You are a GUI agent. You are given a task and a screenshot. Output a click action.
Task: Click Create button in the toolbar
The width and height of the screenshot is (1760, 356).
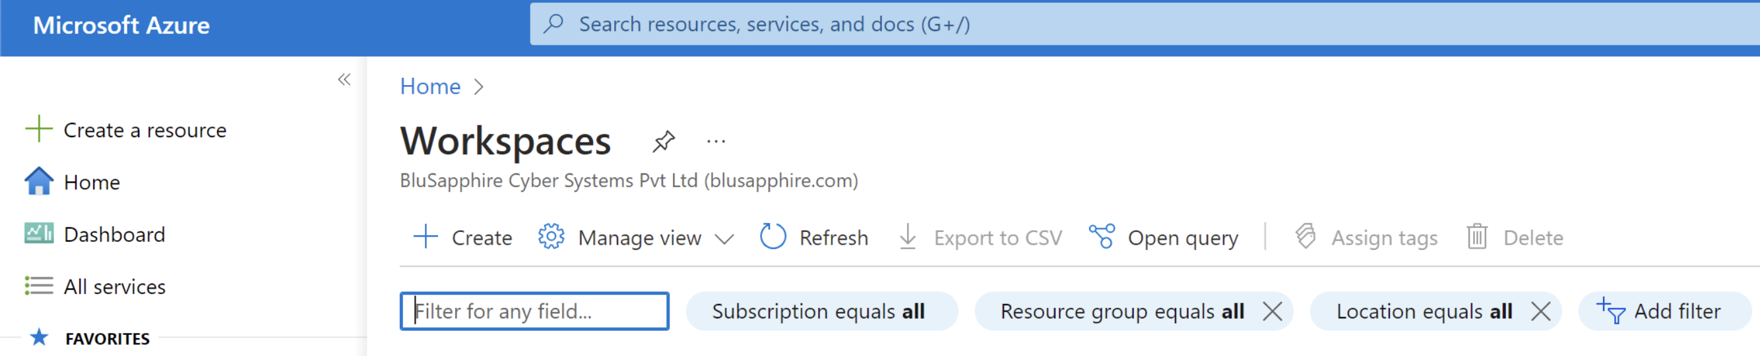pyautogui.click(x=464, y=237)
